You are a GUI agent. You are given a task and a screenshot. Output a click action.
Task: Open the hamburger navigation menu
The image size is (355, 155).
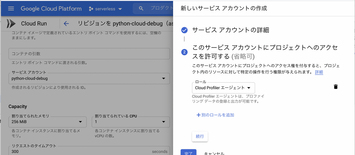tap(11, 9)
